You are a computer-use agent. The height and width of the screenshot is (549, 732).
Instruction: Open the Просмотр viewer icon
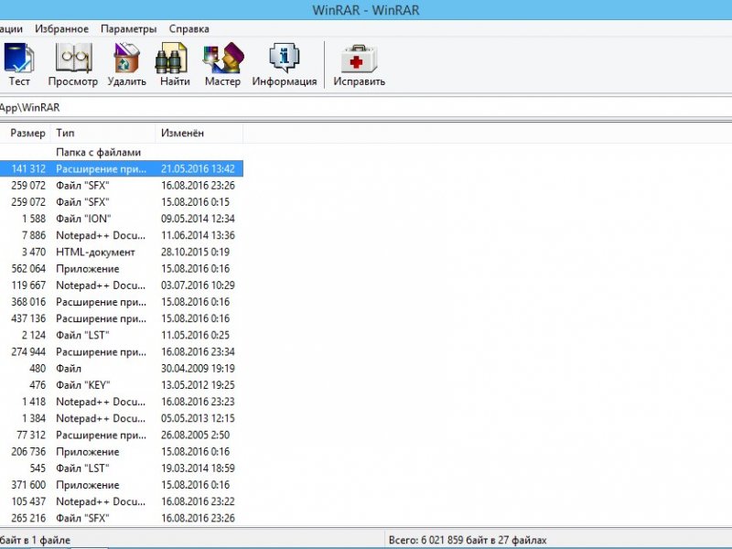[x=73, y=64]
